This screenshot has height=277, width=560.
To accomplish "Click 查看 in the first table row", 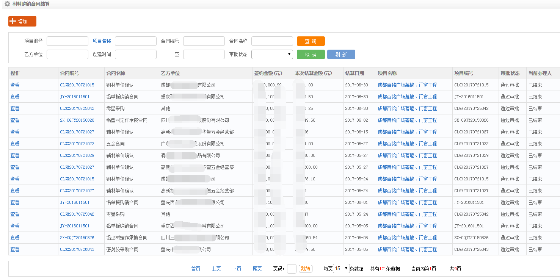I will coord(15,85).
